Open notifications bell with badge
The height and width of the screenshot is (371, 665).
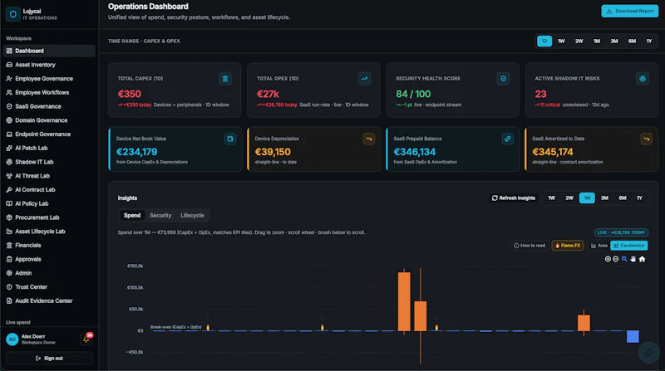tap(86, 339)
